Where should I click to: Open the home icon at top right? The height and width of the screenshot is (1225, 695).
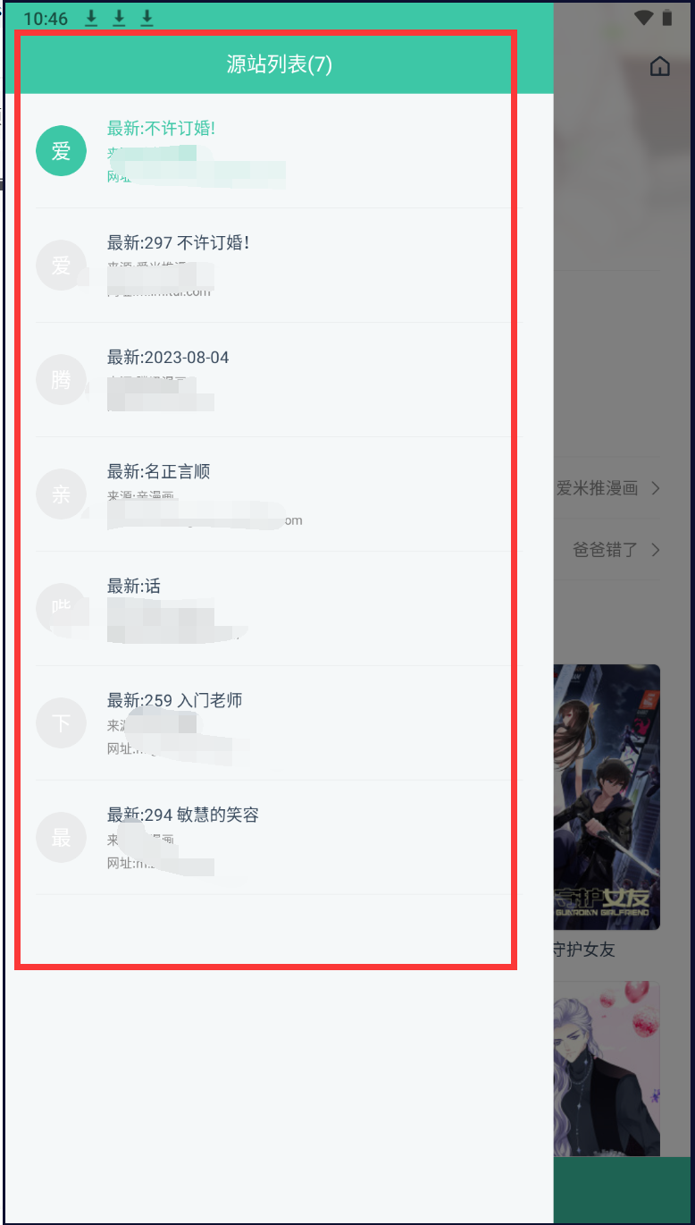659,66
